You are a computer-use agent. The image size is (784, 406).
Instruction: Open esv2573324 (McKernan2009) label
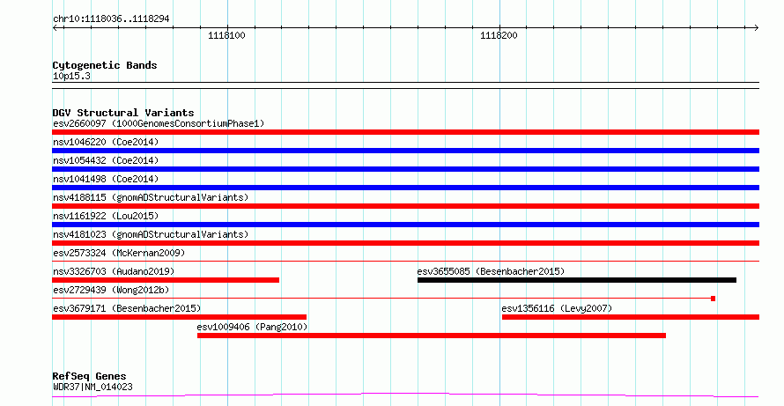119,253
